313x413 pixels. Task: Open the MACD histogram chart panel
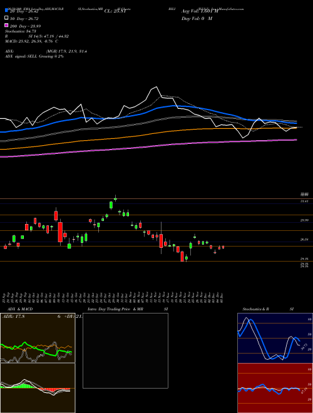tap(38, 388)
